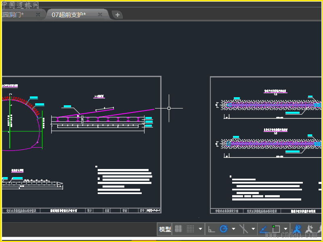Toggle the drawing grid display

[x=178, y=229]
